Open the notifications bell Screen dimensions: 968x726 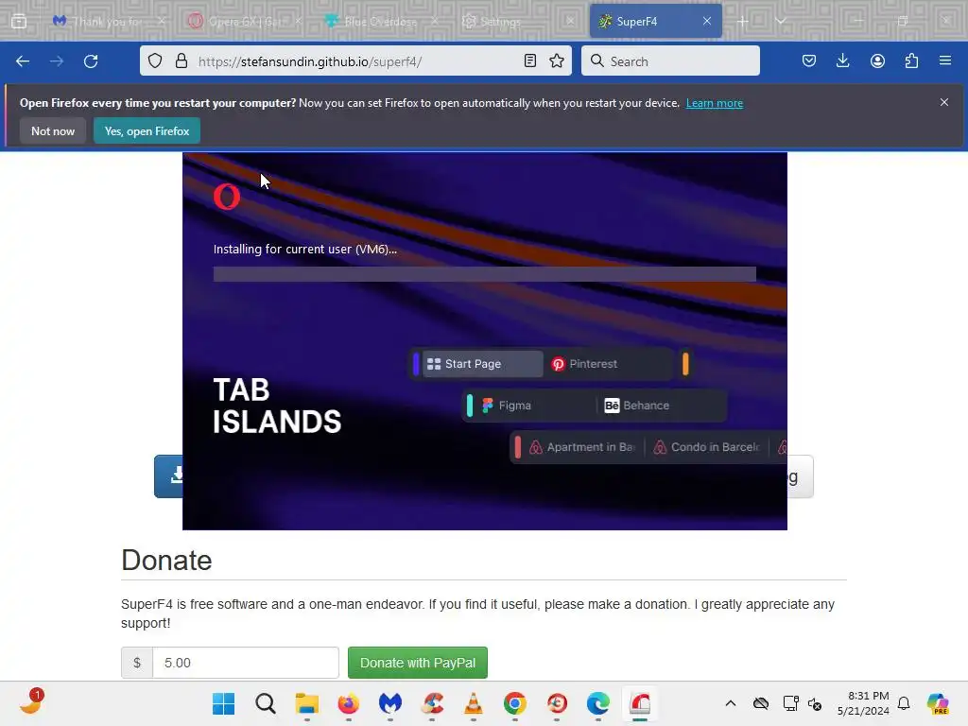pos(904,703)
